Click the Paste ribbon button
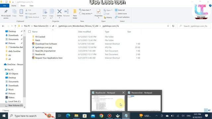The image size is (212, 119). 21,13
